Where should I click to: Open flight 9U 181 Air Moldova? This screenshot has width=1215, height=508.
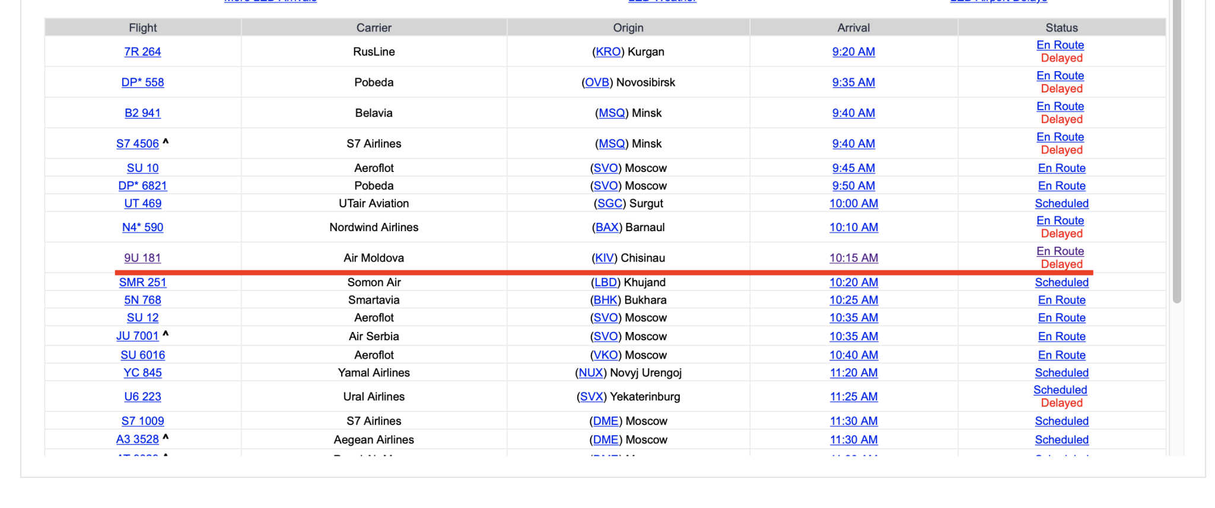point(142,258)
